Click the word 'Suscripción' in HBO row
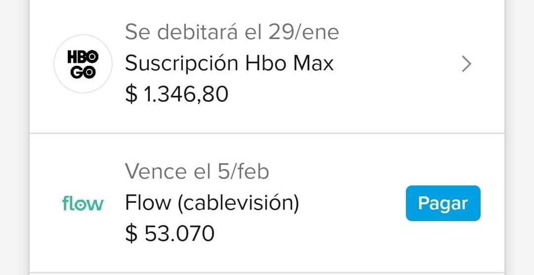 coord(182,63)
